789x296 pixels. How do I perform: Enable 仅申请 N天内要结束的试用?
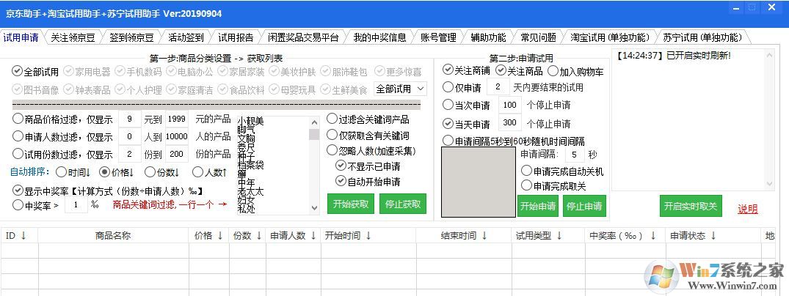(x=462, y=87)
